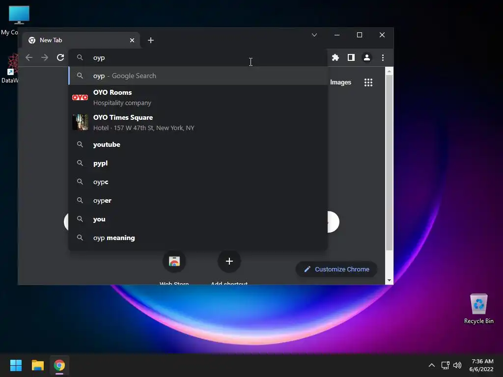Click the Customize Chrome button
Screen dimensions: 503x377
336,269
